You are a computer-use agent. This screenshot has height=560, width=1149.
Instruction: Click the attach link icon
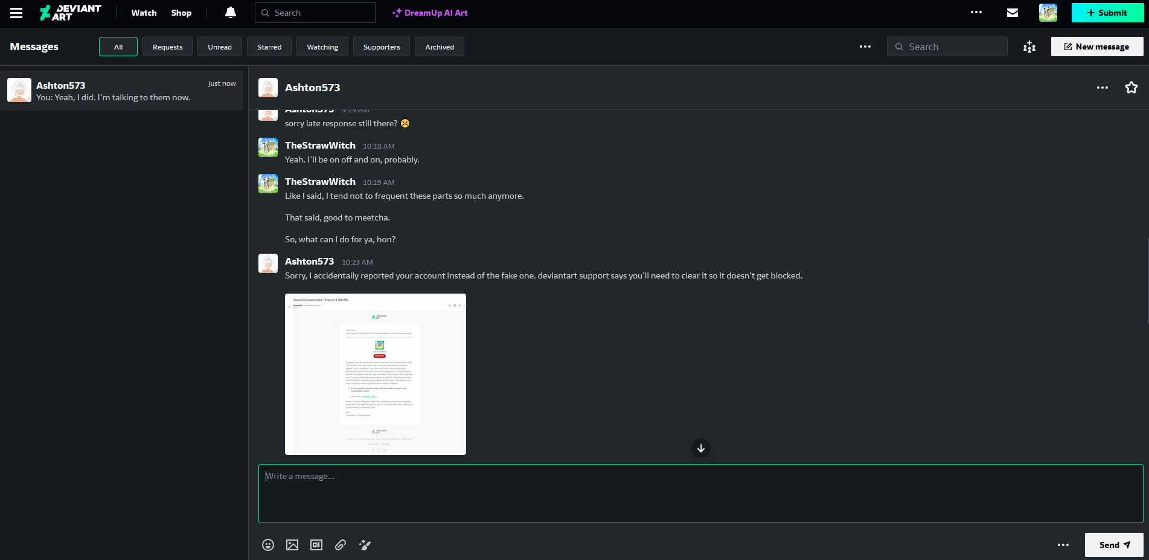pos(341,545)
